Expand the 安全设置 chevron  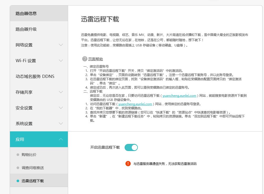pyautogui.click(x=61, y=108)
